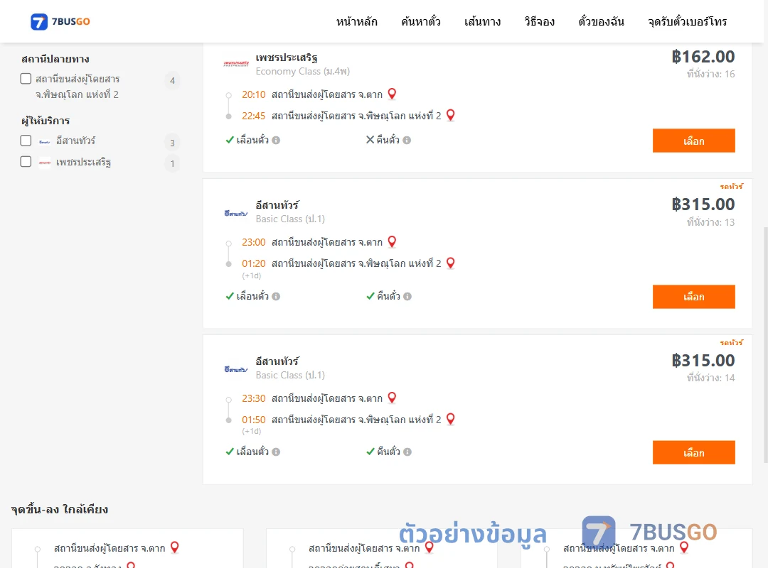Open the จุดรับตั๋วเบอร์โทร menu item
768x568 pixels.
tap(687, 21)
